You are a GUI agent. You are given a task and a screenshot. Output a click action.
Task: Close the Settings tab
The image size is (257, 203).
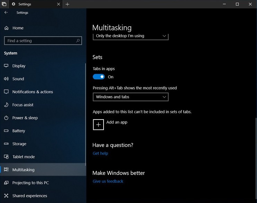click(x=58, y=4)
